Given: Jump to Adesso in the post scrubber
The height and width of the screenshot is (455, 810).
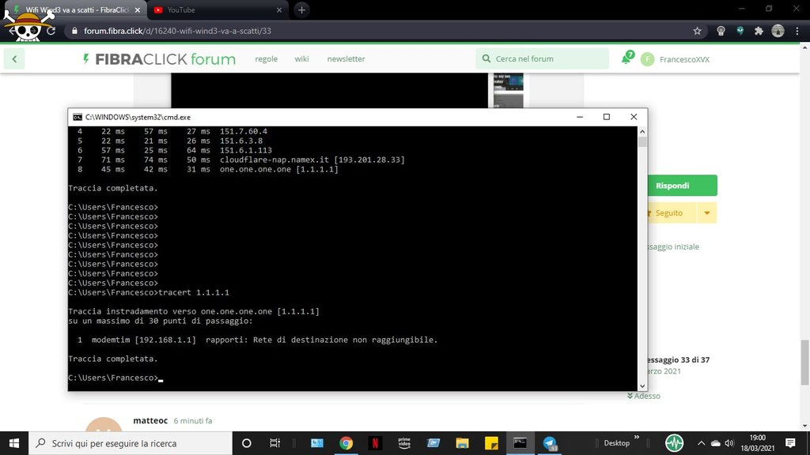Looking at the screenshot, I should 644,396.
